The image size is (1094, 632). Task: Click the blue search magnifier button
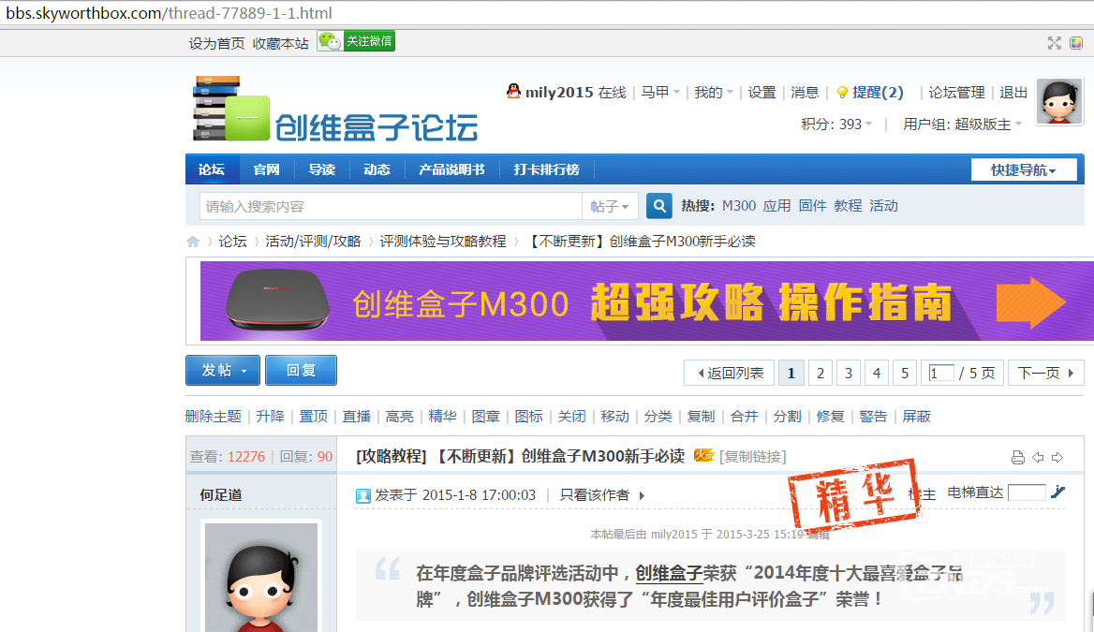pos(659,206)
